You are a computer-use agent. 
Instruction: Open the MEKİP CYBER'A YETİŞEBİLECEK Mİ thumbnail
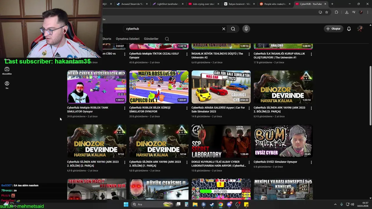click(96, 87)
